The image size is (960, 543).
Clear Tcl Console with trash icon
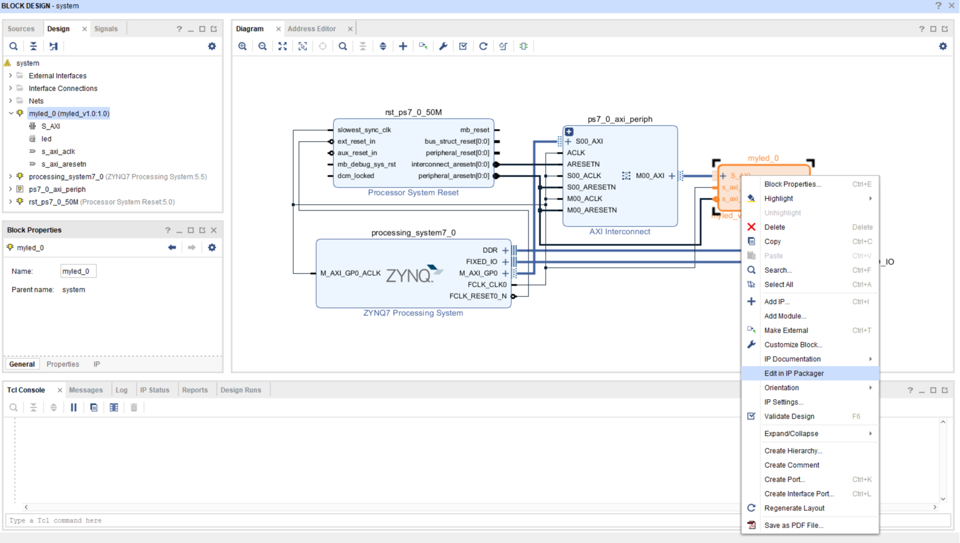(x=134, y=408)
